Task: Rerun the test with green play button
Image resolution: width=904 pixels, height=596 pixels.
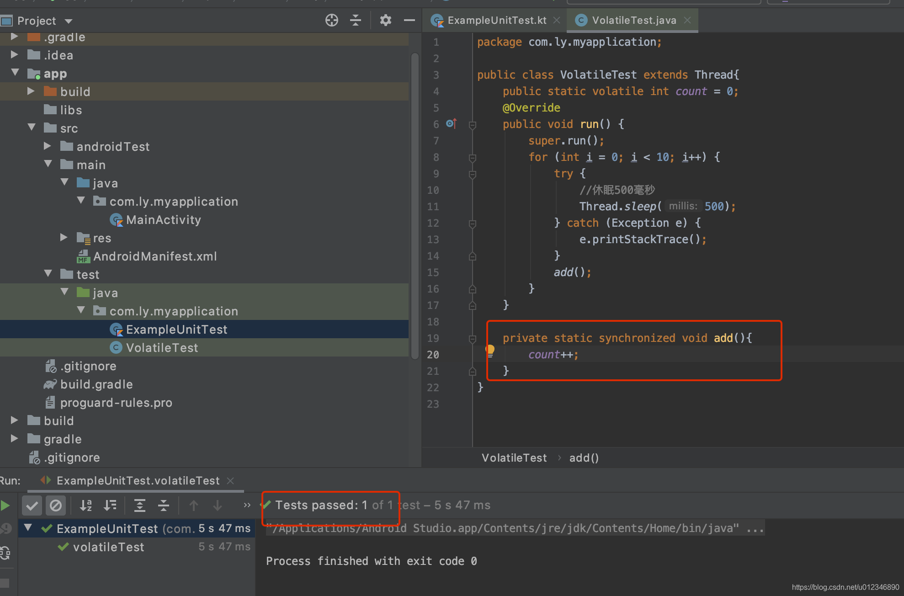Action: (x=5, y=506)
